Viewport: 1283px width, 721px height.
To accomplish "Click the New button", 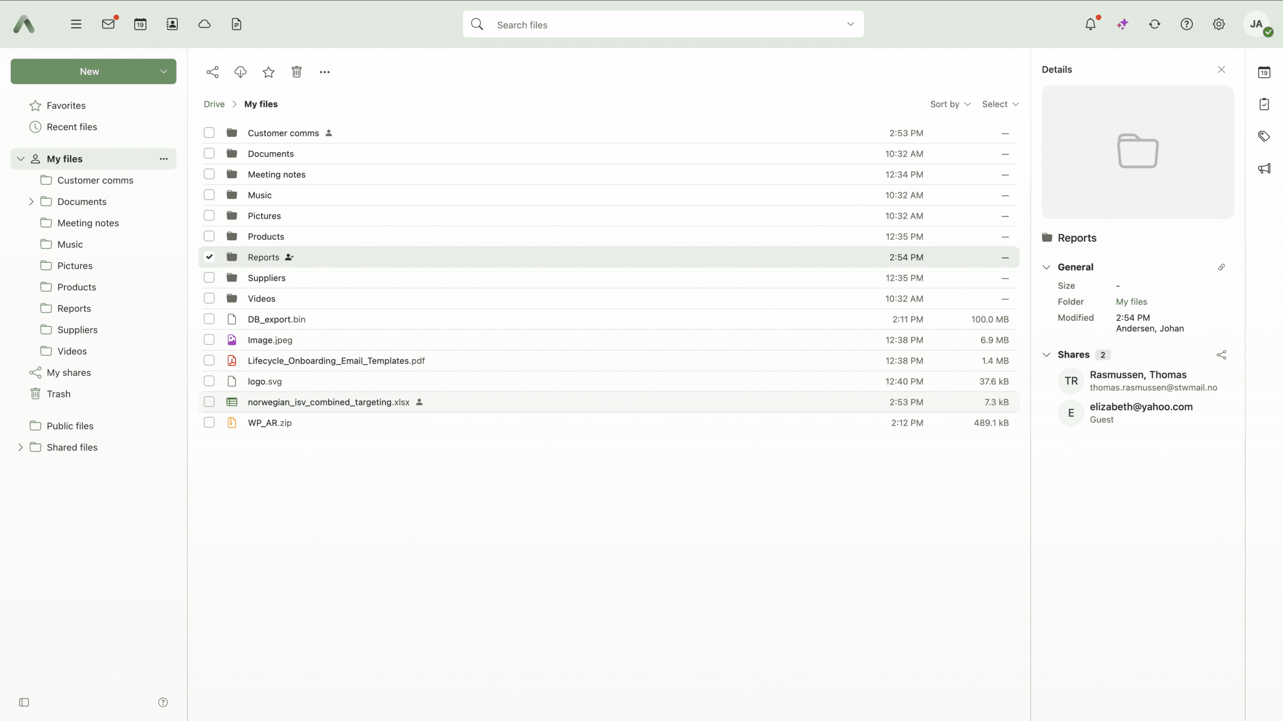I will [x=89, y=72].
